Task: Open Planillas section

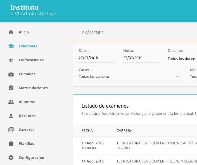Action: pyautogui.click(x=26, y=144)
